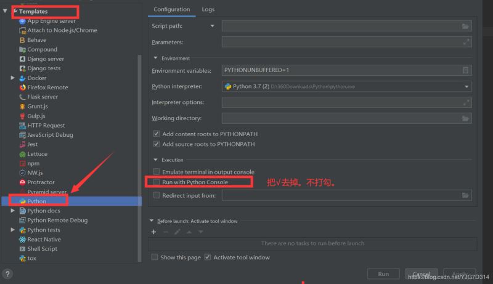Click the Python tests icon
493x284 pixels.
22,230
